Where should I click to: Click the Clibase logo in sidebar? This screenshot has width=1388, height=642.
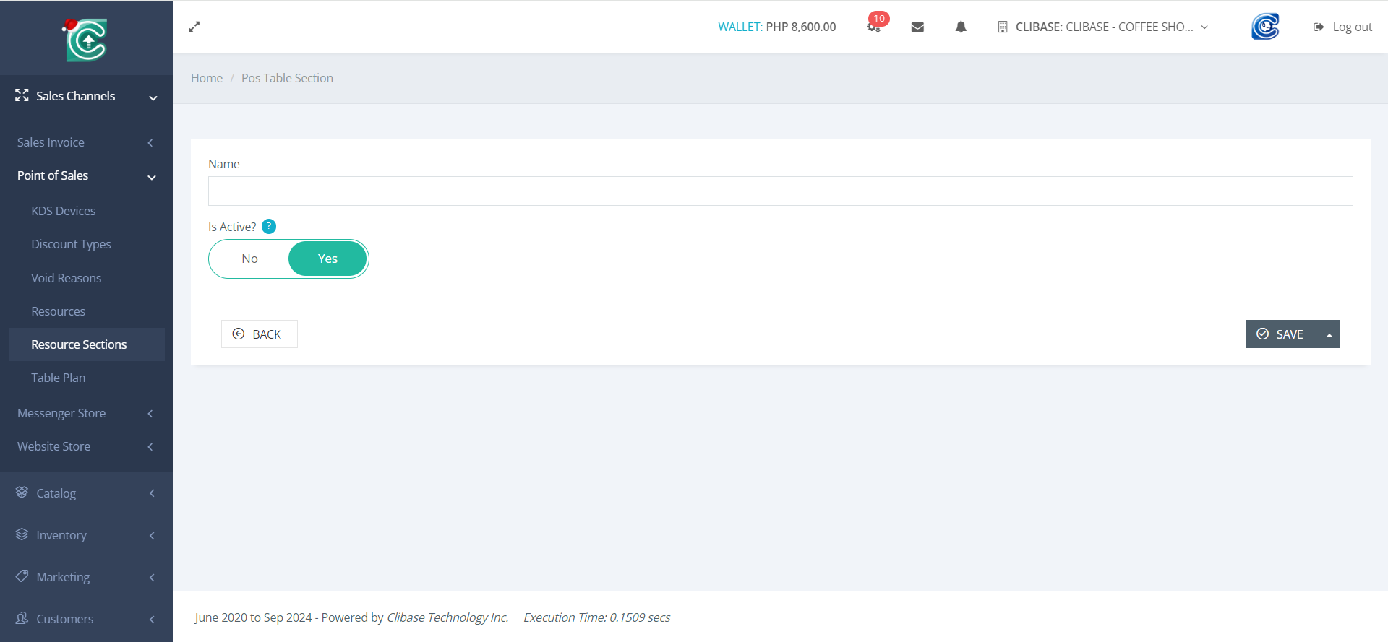pyautogui.click(x=86, y=39)
